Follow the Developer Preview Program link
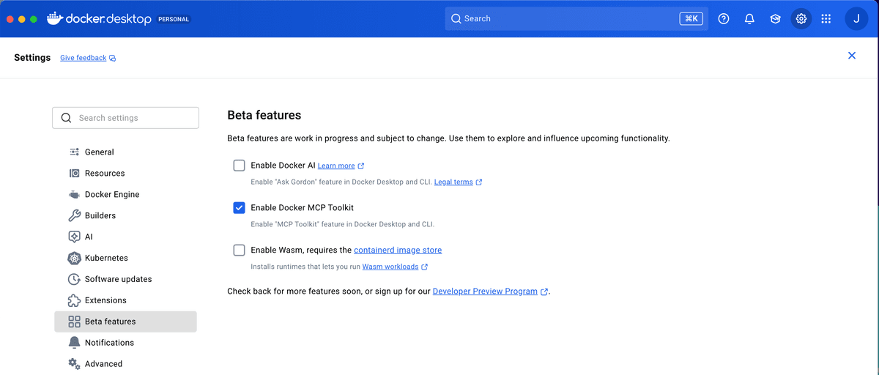Viewport: 879px width, 375px height. coord(485,292)
